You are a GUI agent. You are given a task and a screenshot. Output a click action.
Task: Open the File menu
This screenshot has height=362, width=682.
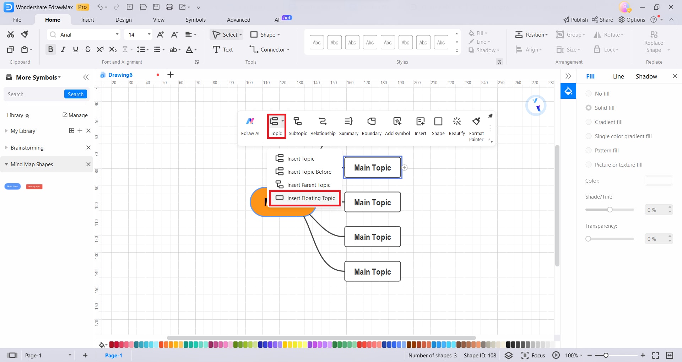(x=17, y=20)
